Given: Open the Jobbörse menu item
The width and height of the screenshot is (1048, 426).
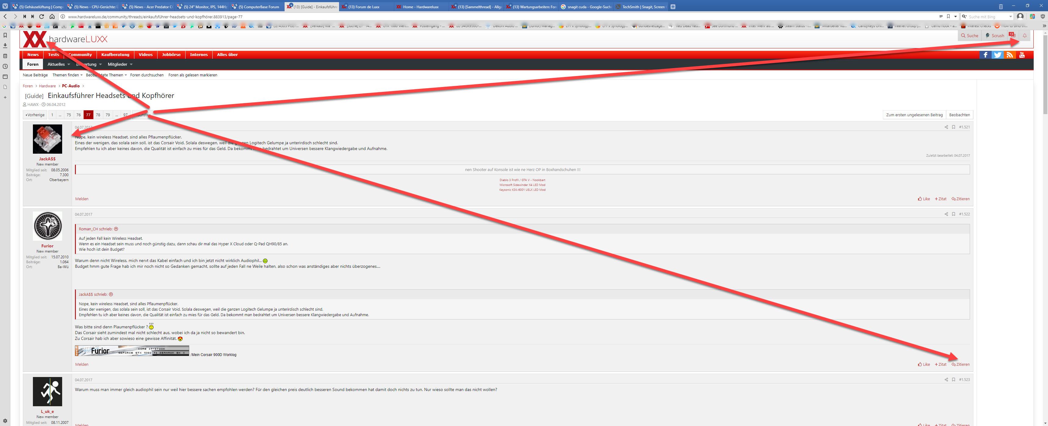Looking at the screenshot, I should click(x=171, y=55).
